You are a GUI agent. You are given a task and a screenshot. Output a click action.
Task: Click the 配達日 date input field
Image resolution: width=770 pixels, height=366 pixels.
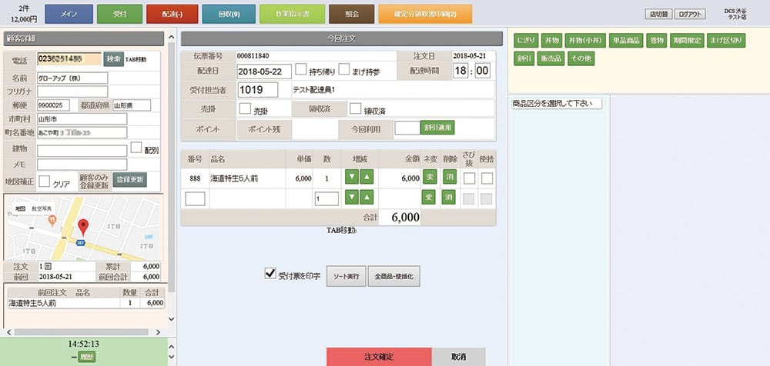[x=263, y=71]
